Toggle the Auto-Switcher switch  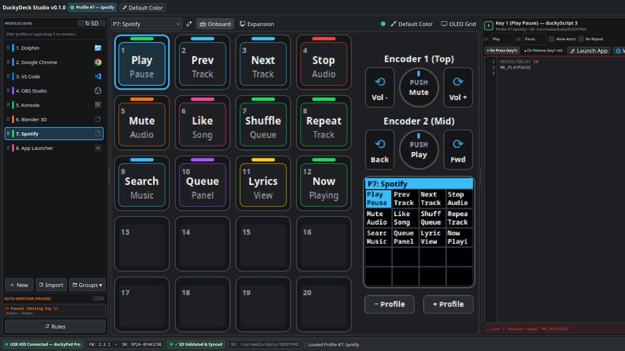tap(99, 298)
